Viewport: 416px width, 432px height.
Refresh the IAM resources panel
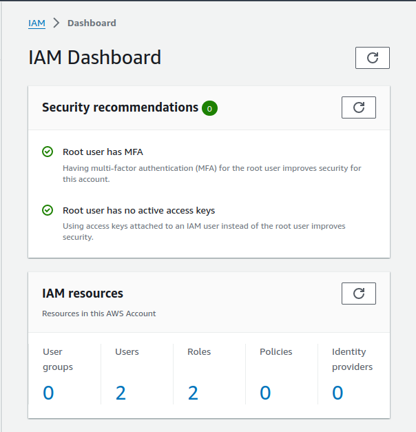pyautogui.click(x=358, y=294)
